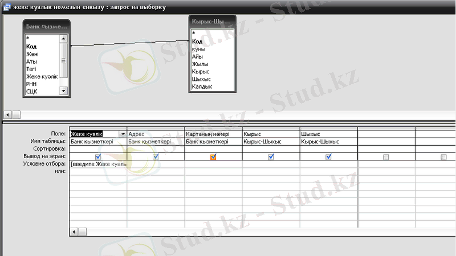The image size is (456, 256).
Task: Click criteria cell under Адрес
Action: pos(156,164)
